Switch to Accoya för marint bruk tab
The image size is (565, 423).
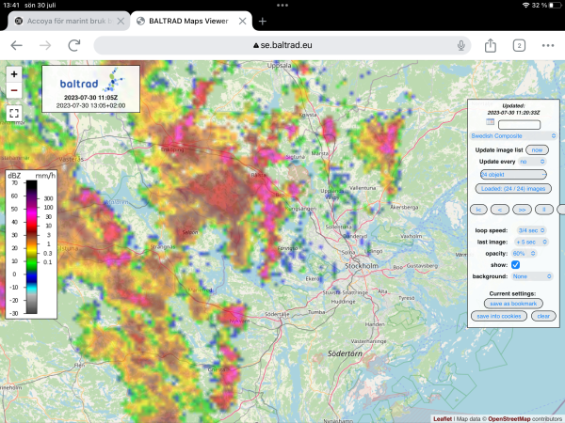(x=64, y=21)
